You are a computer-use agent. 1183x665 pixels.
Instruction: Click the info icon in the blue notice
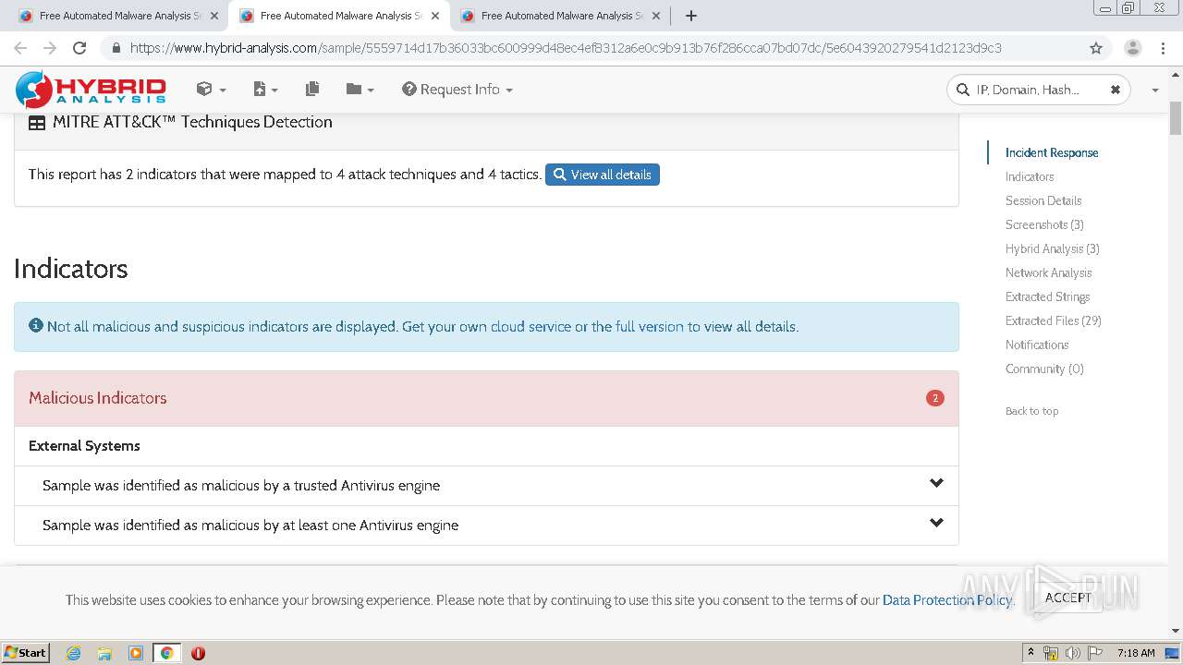click(36, 325)
